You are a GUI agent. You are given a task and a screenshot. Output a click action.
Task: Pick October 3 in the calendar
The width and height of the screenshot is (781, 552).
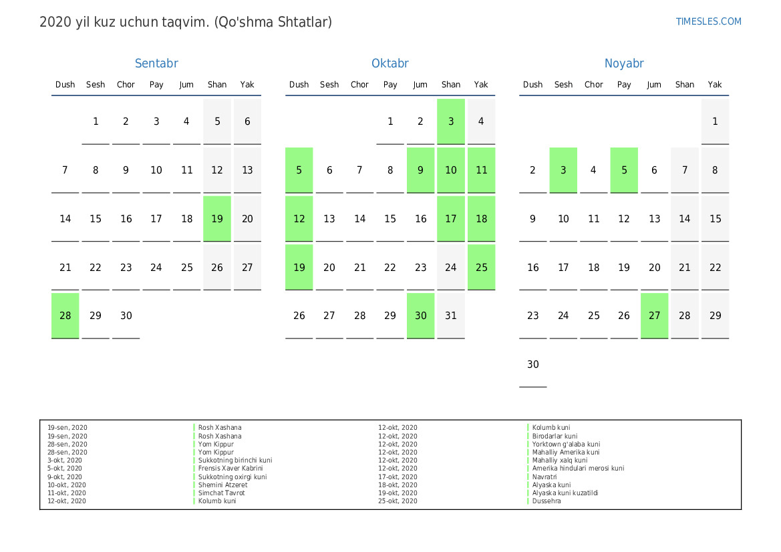(x=451, y=121)
